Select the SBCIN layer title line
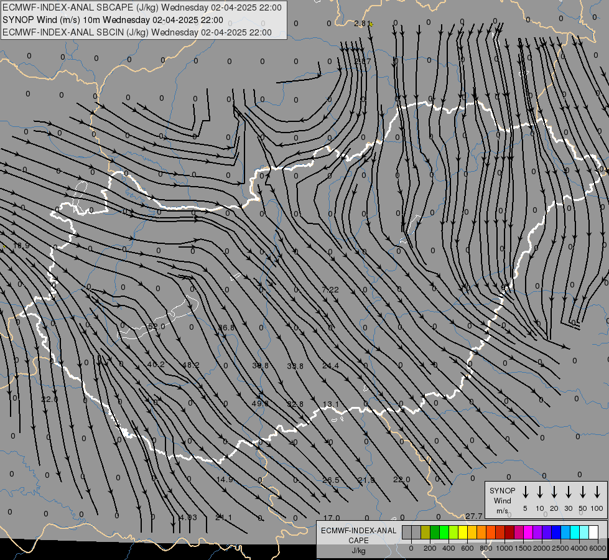Image resolution: width=609 pixels, height=560 pixels. point(137,32)
